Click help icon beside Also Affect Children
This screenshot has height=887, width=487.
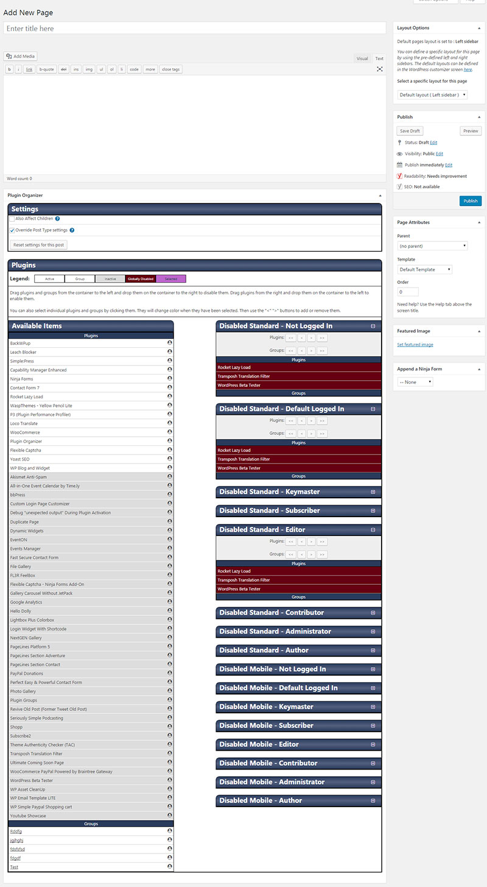point(57,218)
